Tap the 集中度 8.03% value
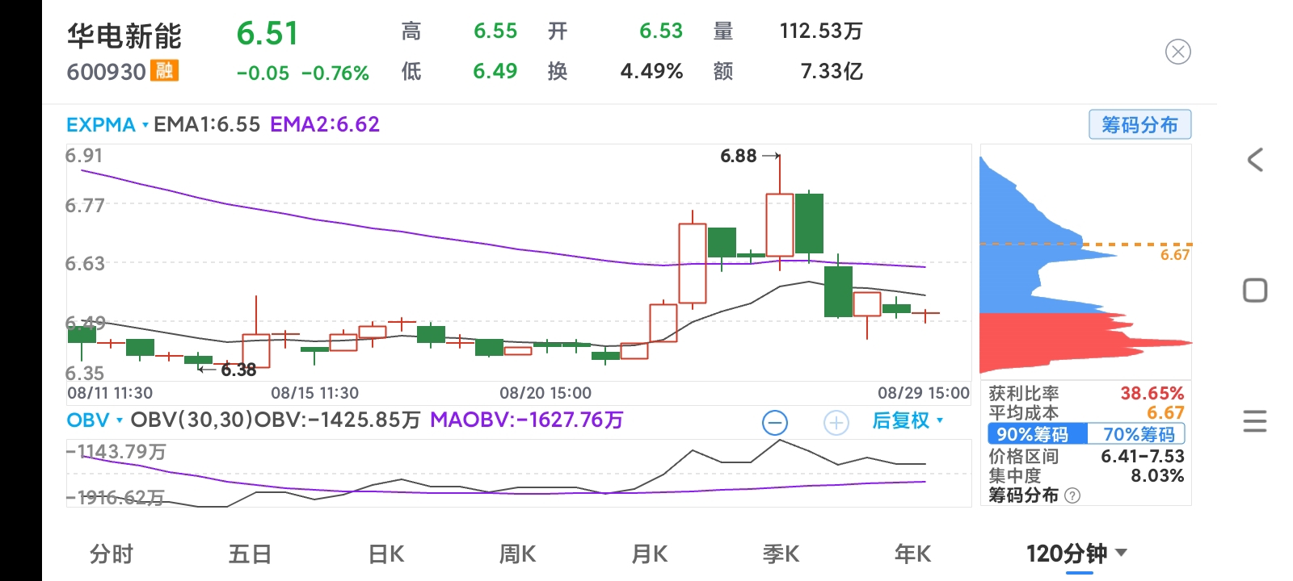The height and width of the screenshot is (581, 1293). pos(1157,475)
